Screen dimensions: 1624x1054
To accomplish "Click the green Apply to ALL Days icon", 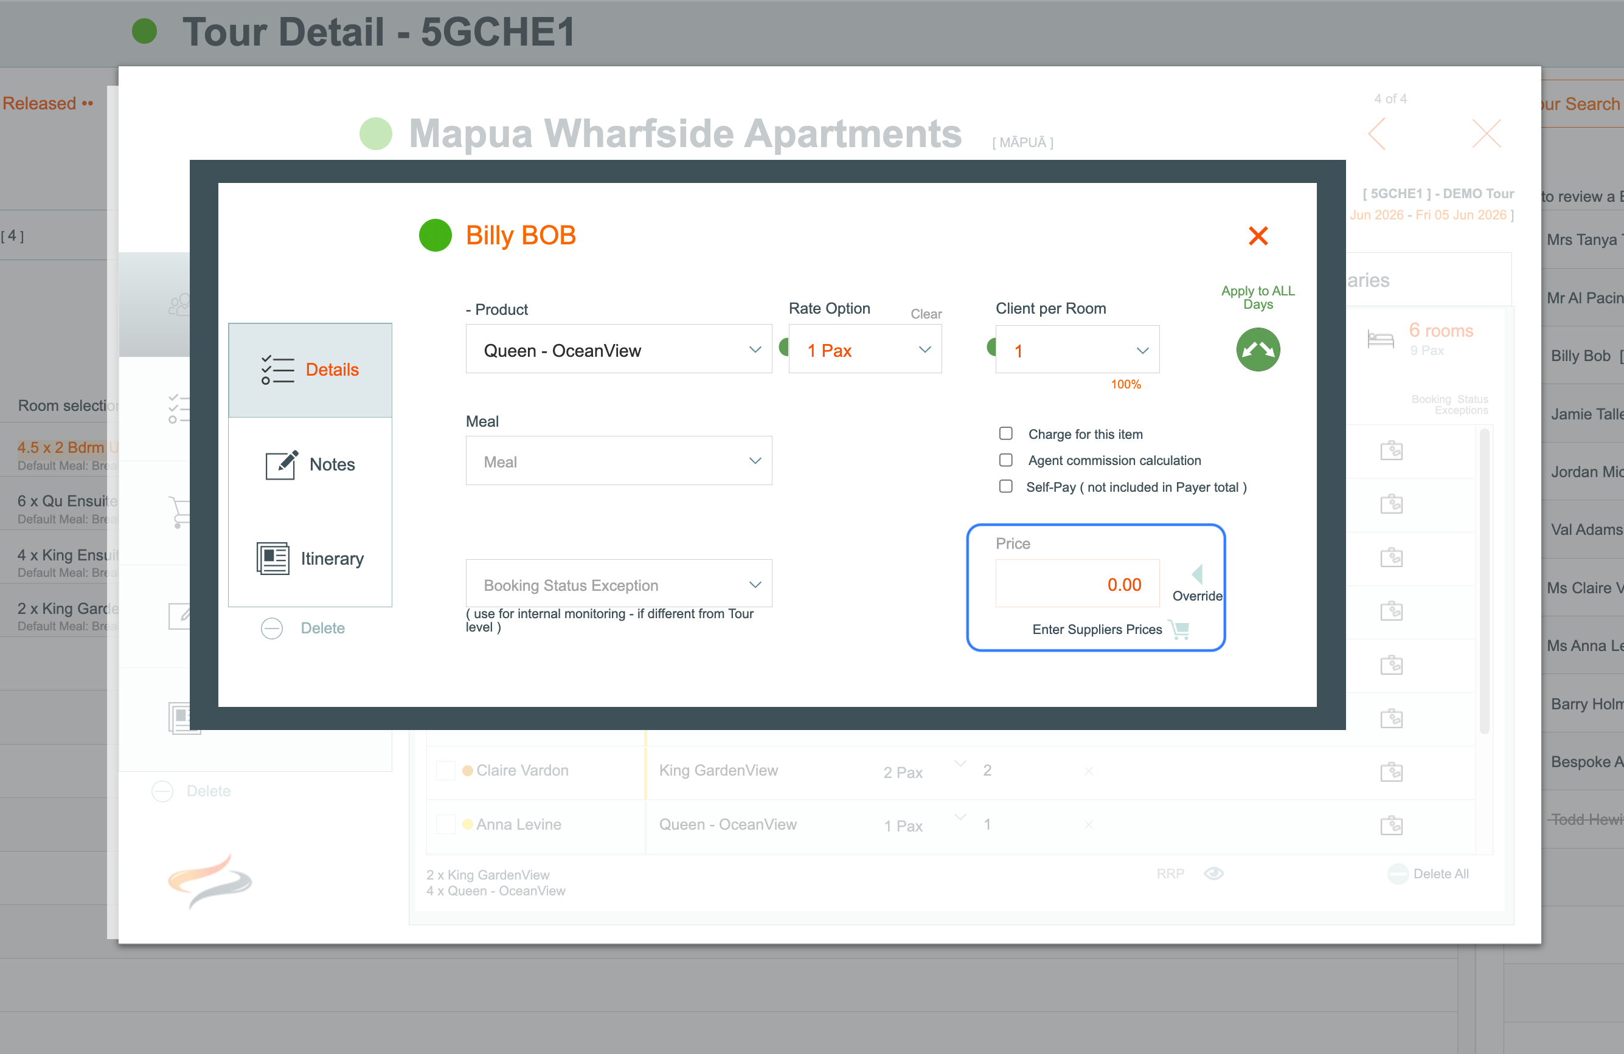I will (1258, 350).
